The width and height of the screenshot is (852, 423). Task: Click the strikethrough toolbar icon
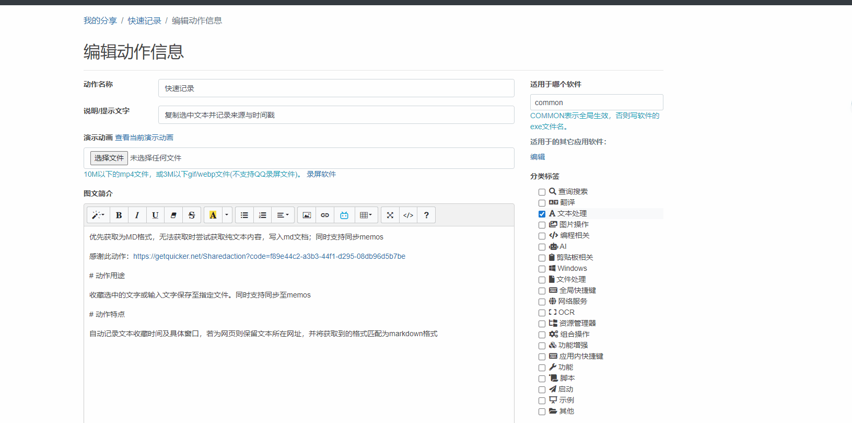(192, 215)
